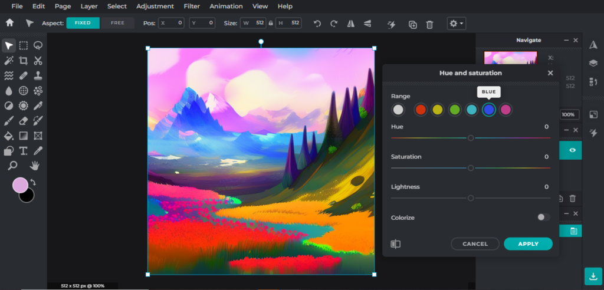Screen dimensions: 604x290
Task: Choose the yellow range circle
Action: 438,110
